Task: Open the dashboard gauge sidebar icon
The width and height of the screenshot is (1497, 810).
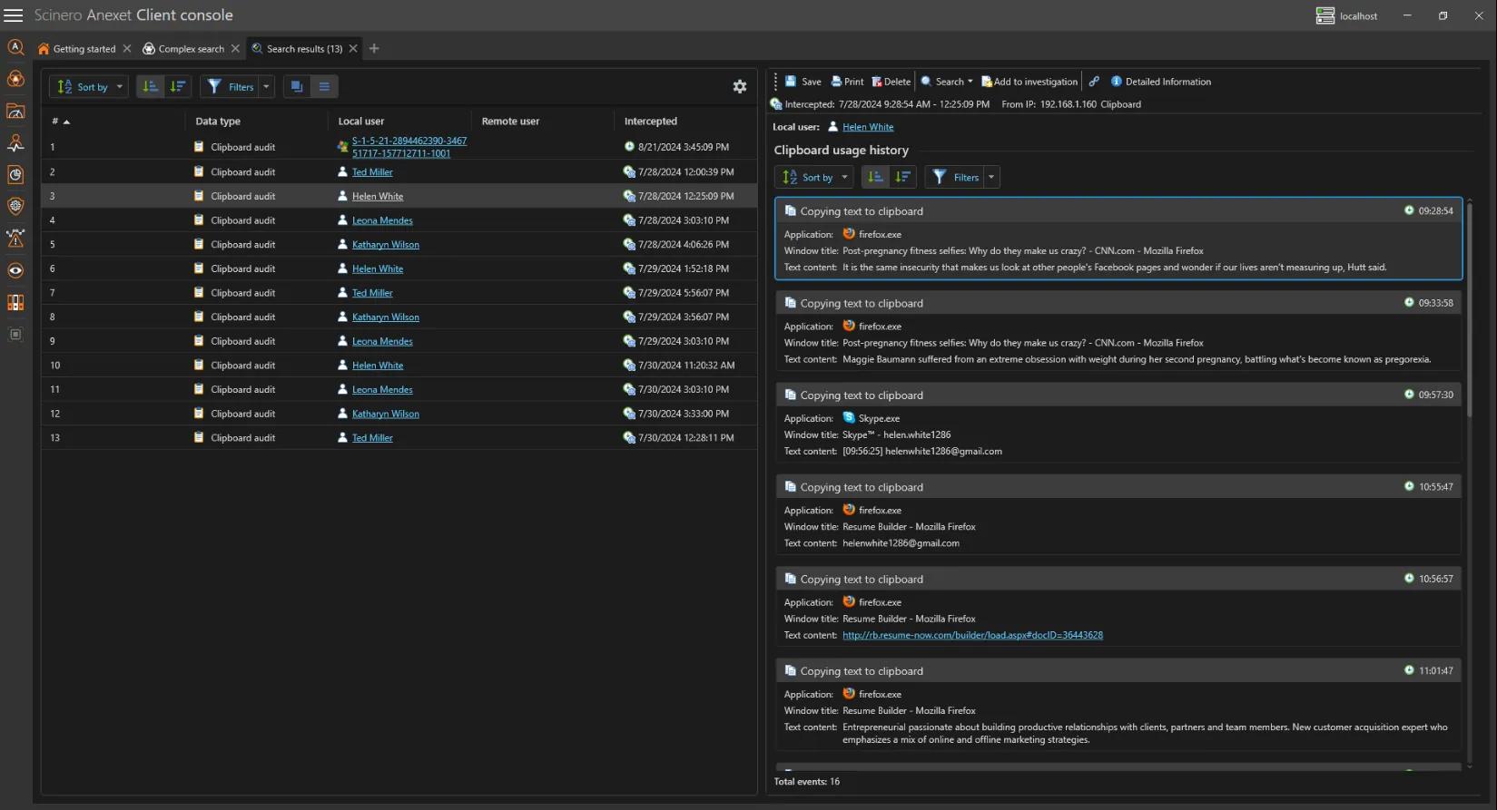Action: [x=15, y=111]
